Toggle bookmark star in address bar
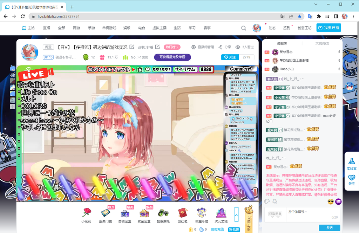This screenshot has width=359, height=233. point(299,16)
